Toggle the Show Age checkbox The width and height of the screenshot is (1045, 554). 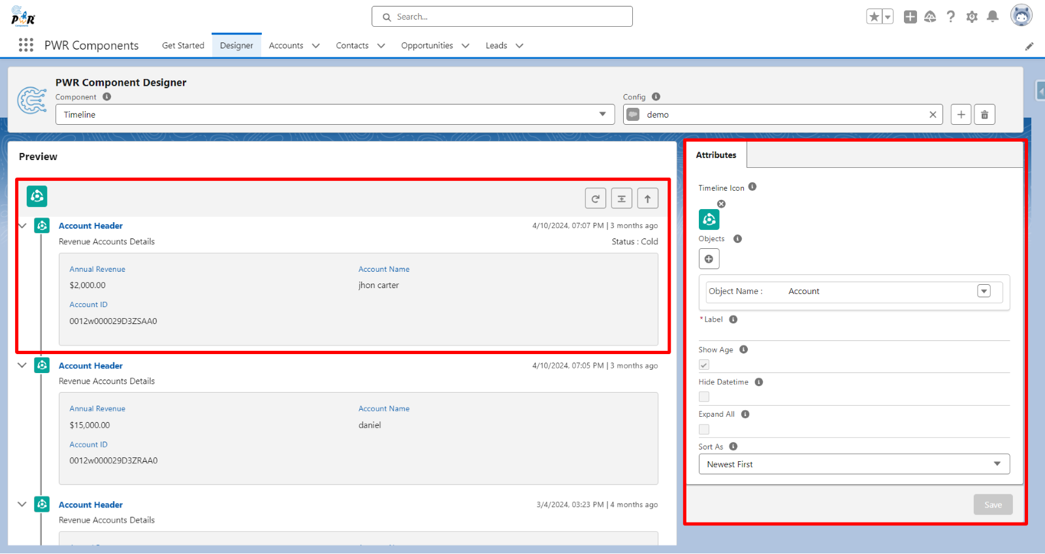pos(704,365)
